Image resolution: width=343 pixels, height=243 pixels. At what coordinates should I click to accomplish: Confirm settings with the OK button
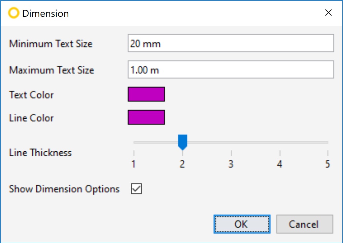pyautogui.click(x=242, y=224)
